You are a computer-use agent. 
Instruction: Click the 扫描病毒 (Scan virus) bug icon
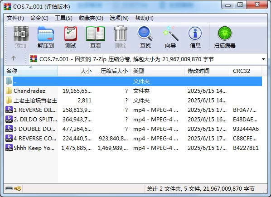coord(224,34)
